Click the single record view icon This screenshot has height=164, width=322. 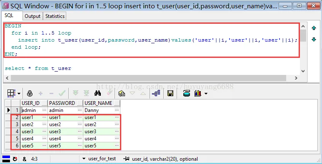pyautogui.click(x=122, y=94)
